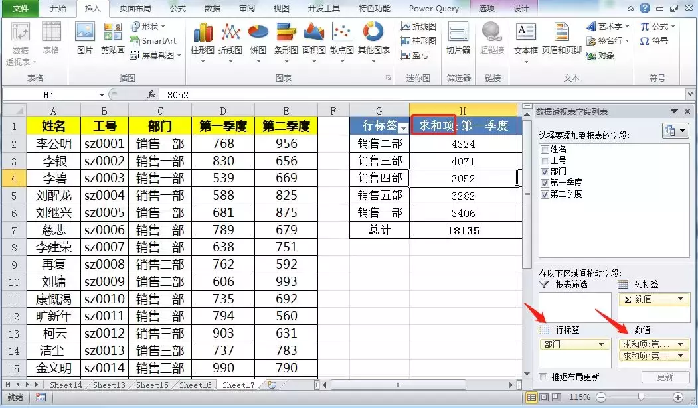This screenshot has width=698, height=408.
Task: Insert a text box (文本框)
Action: click(x=526, y=42)
